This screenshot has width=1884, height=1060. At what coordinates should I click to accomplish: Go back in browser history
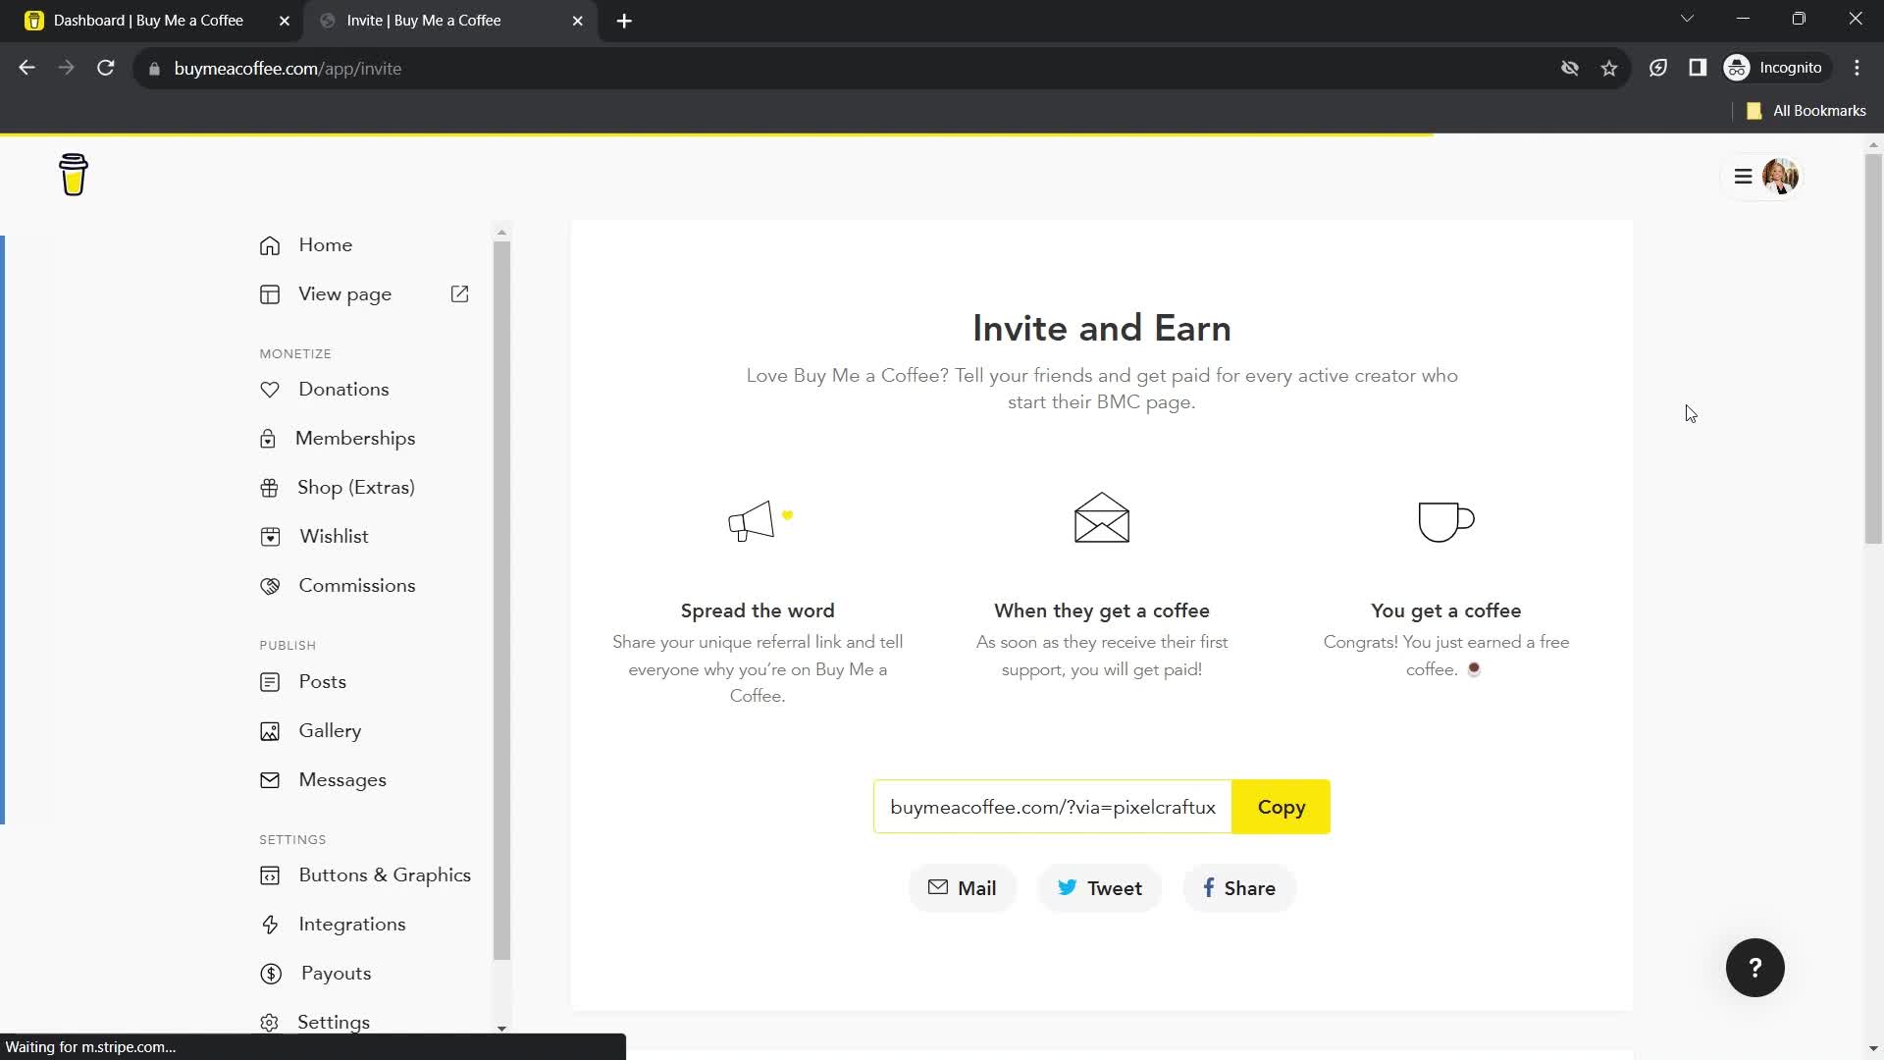click(26, 68)
